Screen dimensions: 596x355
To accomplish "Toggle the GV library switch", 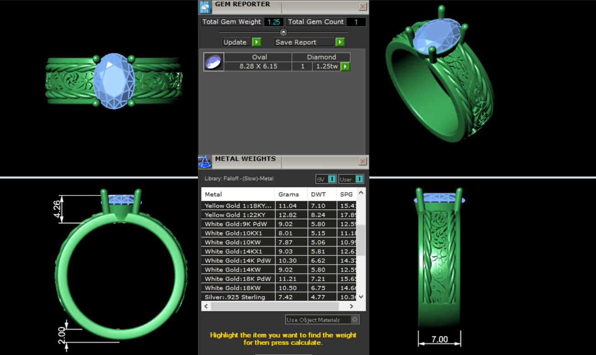I will 332,179.
